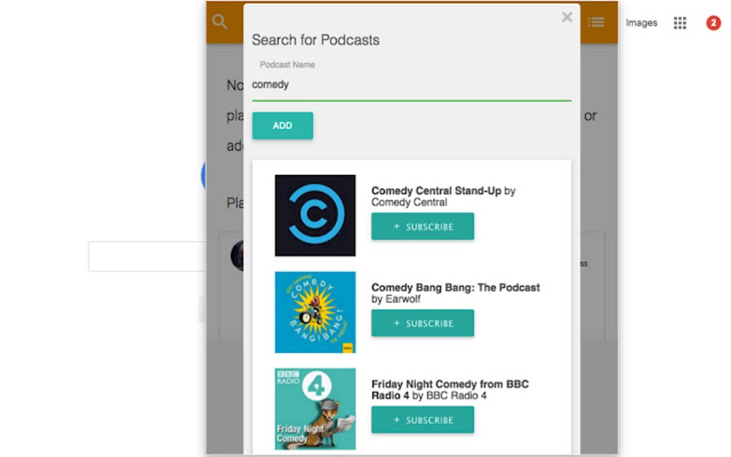Close the Search for Podcasts dialog
The height and width of the screenshot is (457, 731).
tap(567, 17)
